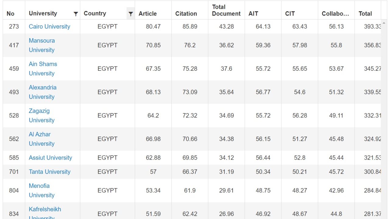Open the Zagazig University link
The height and width of the screenshot is (219, 389).
[41, 116]
